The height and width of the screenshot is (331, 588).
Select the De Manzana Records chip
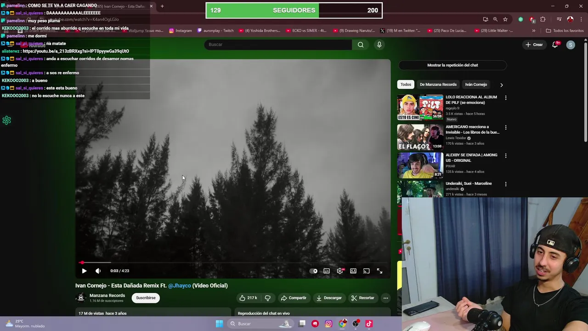pos(438,85)
